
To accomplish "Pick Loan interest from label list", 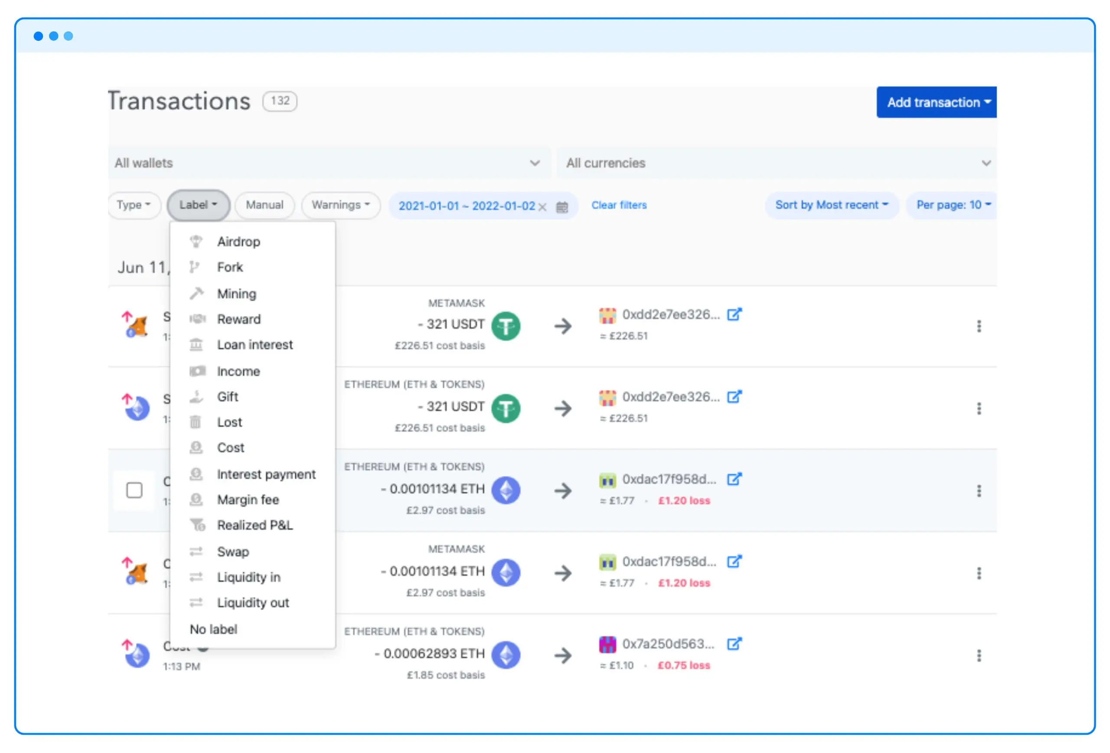I will coord(252,345).
